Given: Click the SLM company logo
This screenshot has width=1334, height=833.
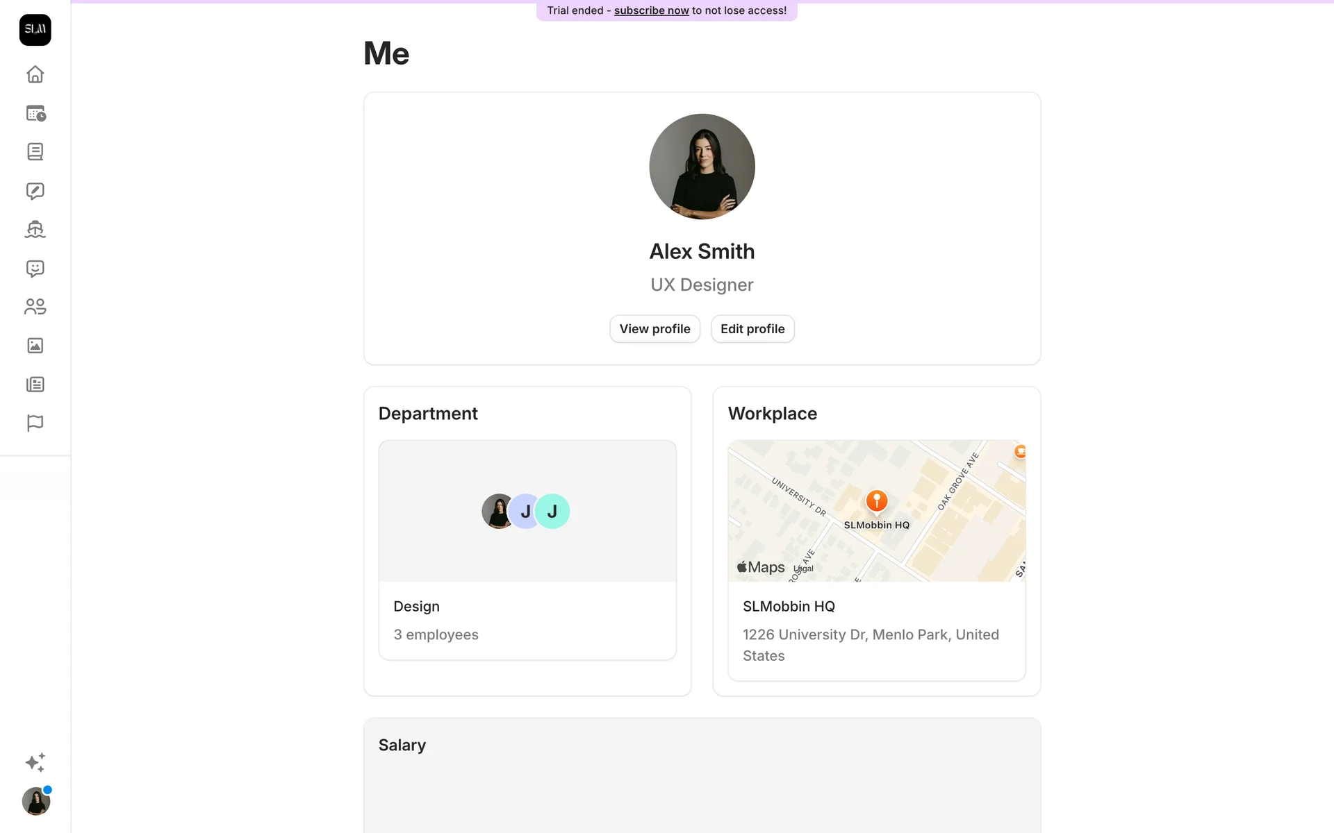Looking at the screenshot, I should pos(35,30).
